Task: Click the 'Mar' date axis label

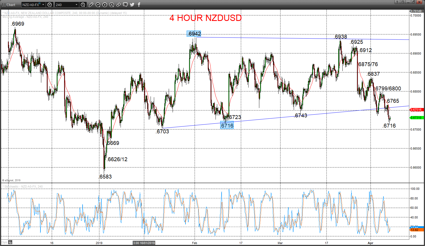Action: (280, 243)
